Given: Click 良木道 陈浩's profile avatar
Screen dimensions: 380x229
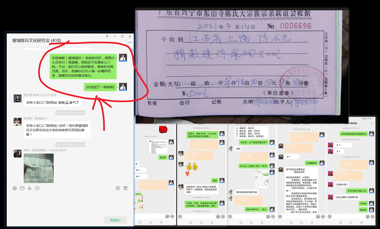Looking at the screenshot, I should [x=18, y=98].
